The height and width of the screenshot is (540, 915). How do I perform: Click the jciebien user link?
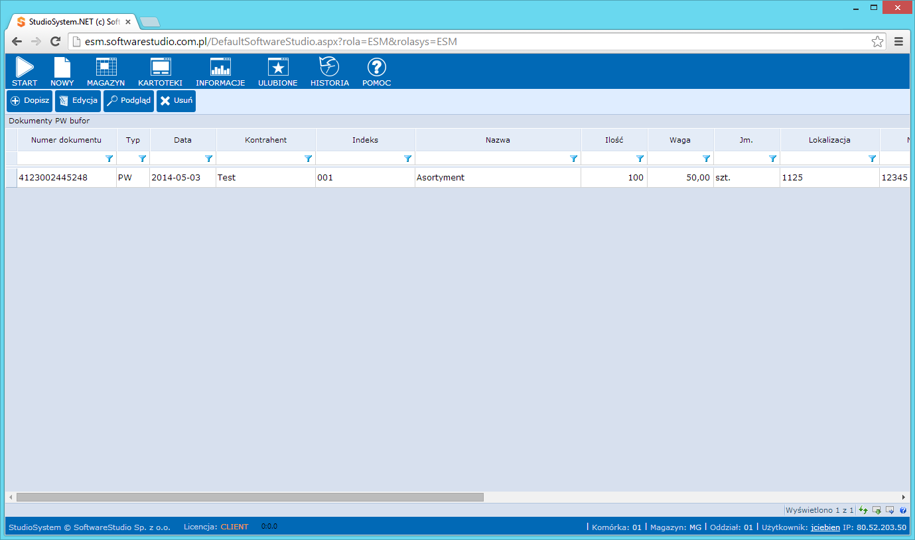[825, 527]
